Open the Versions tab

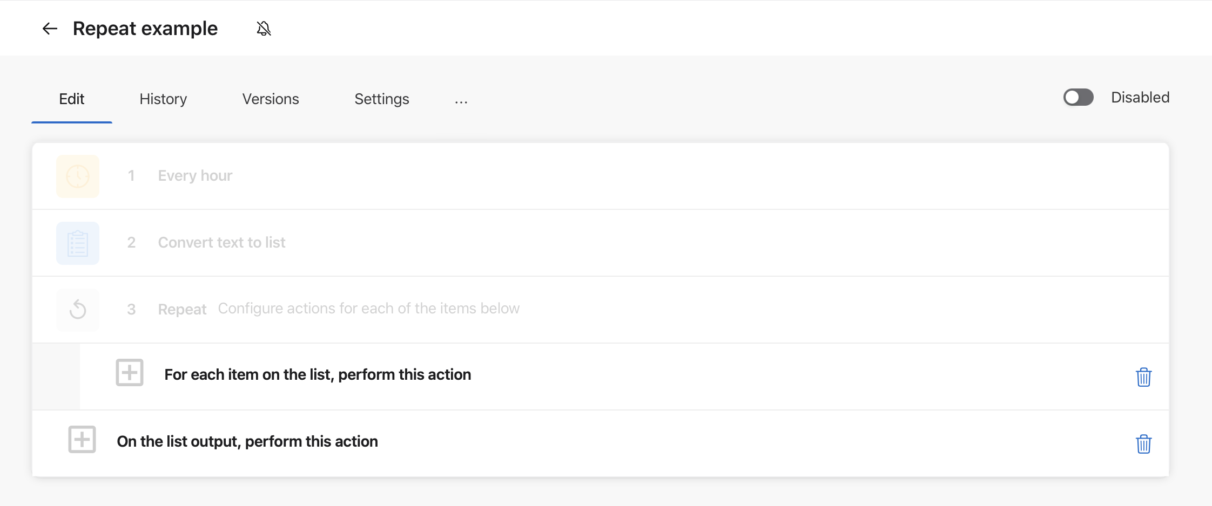pyautogui.click(x=270, y=99)
